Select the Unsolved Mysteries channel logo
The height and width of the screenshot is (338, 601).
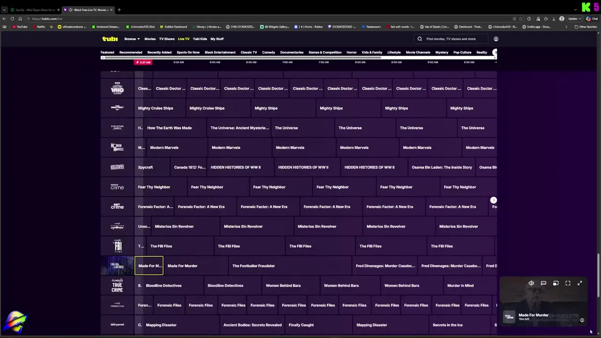(x=117, y=226)
